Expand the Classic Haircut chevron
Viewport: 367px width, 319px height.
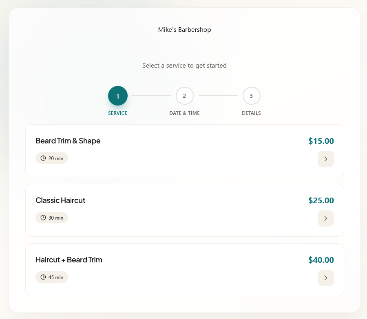tap(325, 218)
